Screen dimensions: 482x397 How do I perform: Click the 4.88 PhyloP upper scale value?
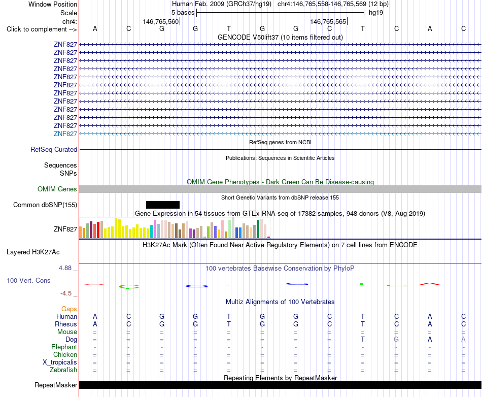pos(65,268)
